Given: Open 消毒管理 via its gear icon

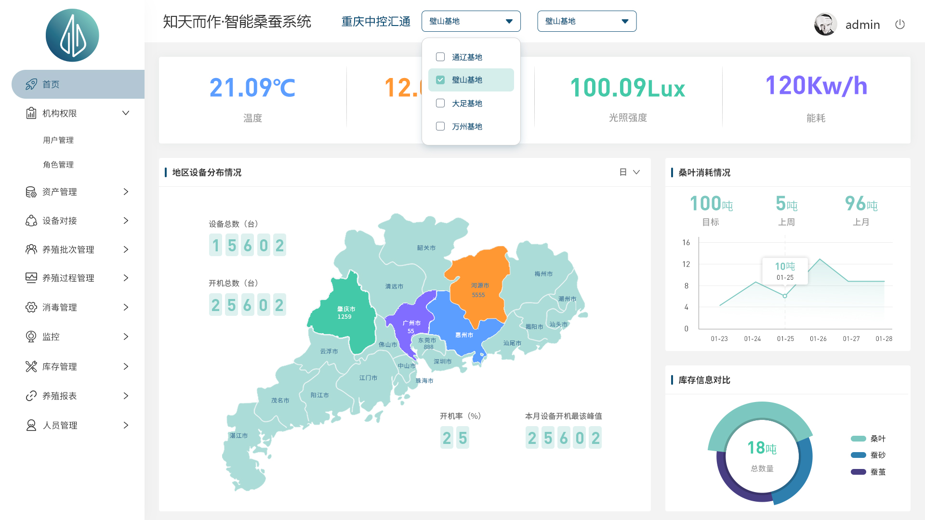Looking at the screenshot, I should point(31,307).
